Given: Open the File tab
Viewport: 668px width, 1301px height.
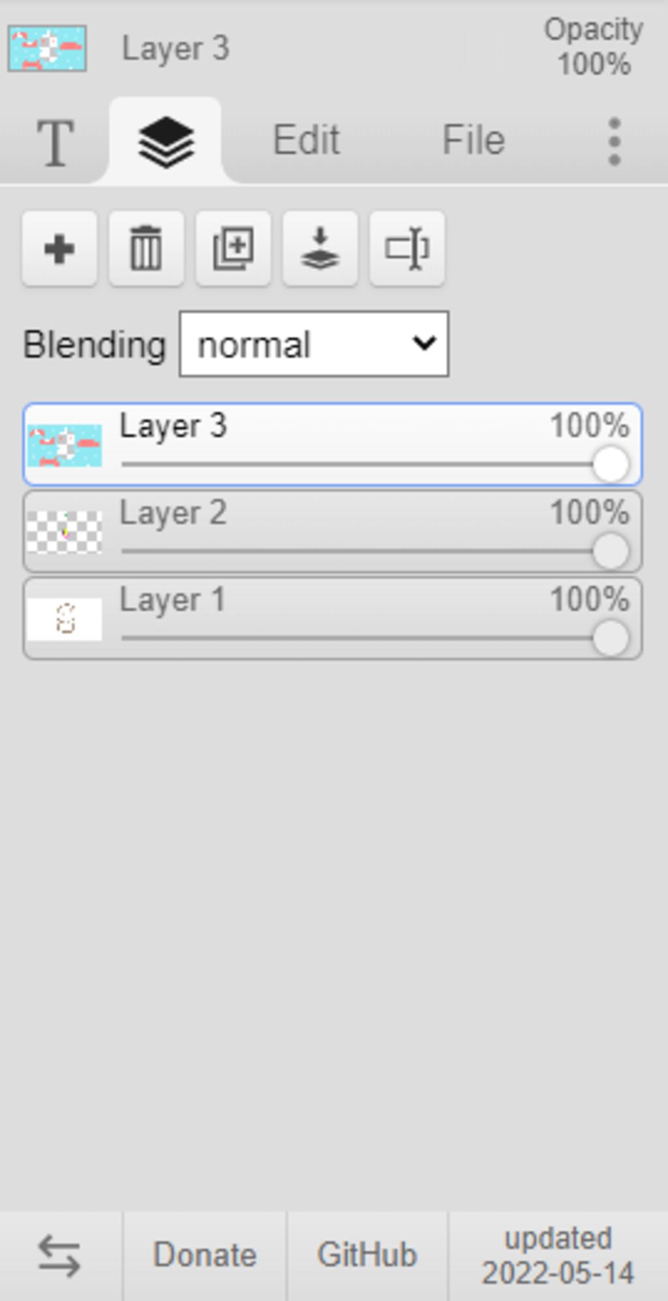Looking at the screenshot, I should coord(474,140).
